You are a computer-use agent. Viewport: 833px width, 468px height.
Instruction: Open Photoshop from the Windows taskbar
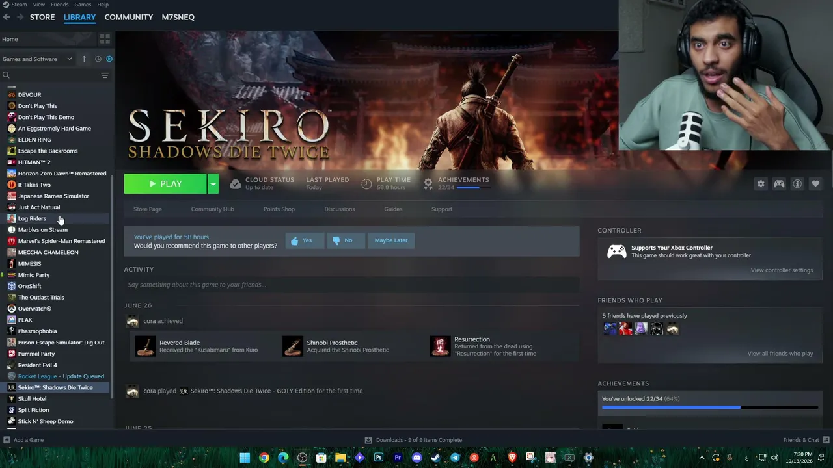(x=379, y=458)
